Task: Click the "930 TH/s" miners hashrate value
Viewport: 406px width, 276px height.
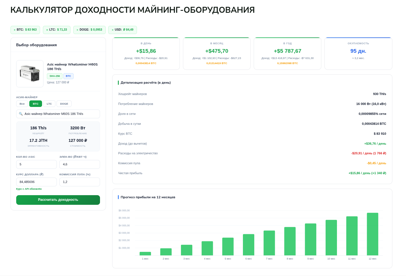Action: 380,94
